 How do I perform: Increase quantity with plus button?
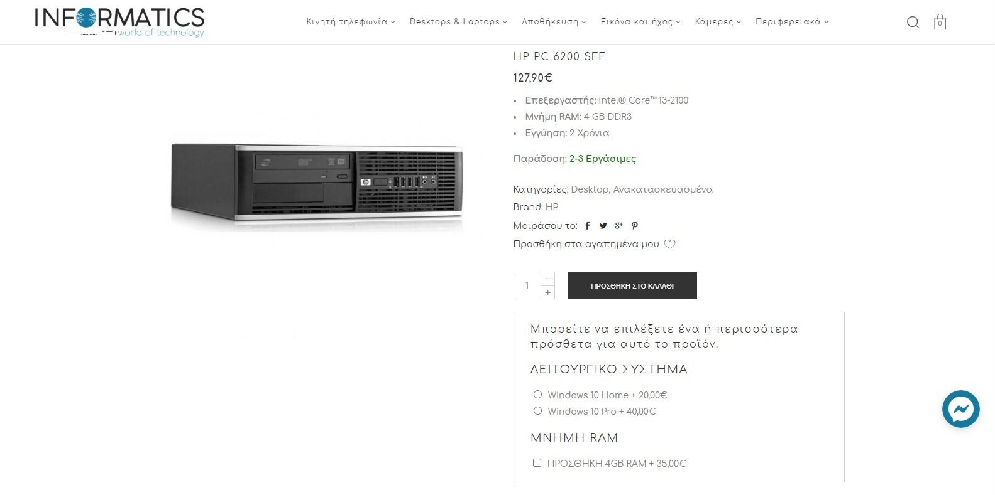547,292
